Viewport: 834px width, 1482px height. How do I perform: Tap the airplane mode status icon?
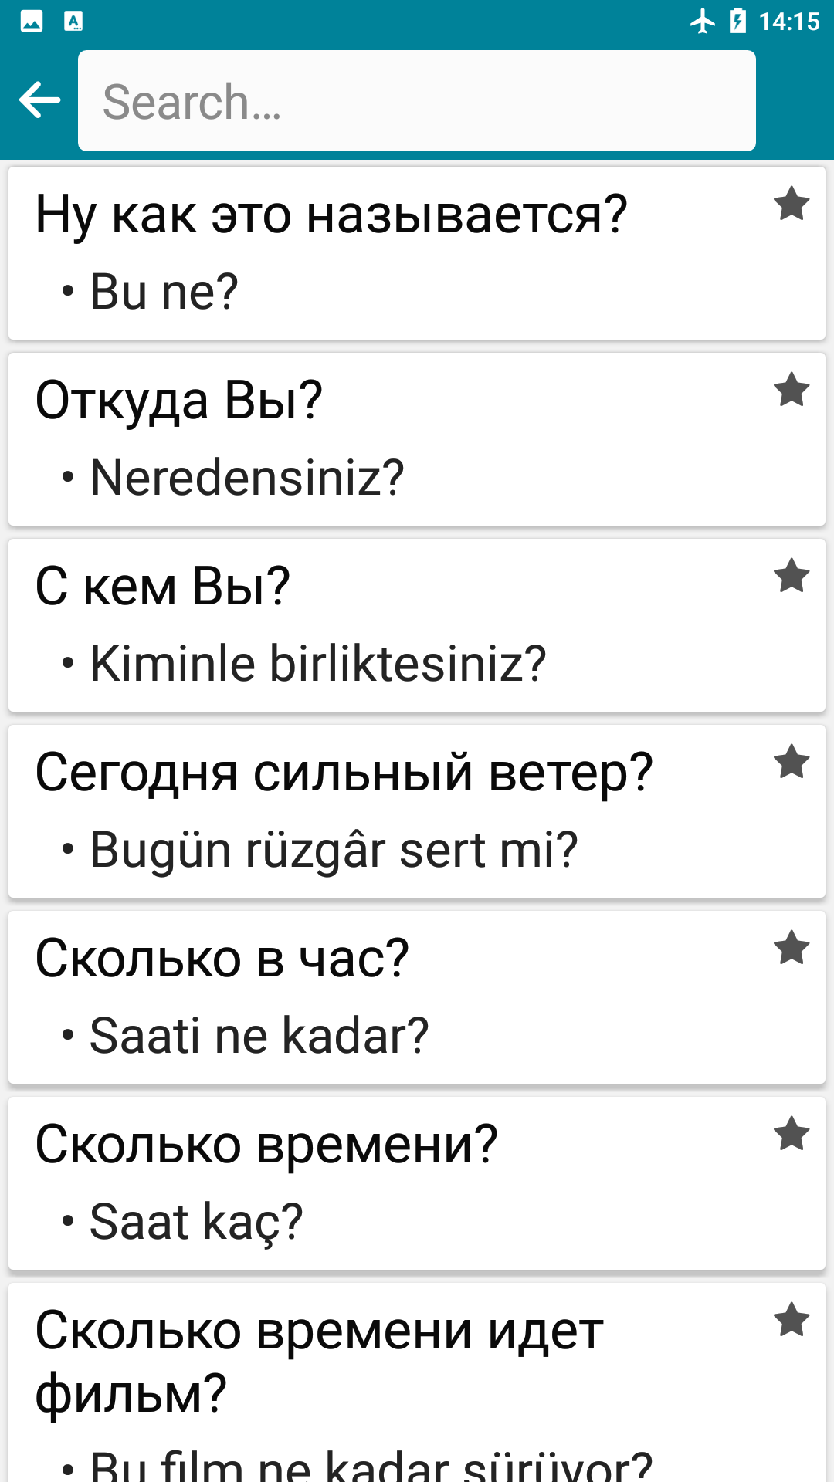[x=703, y=21]
